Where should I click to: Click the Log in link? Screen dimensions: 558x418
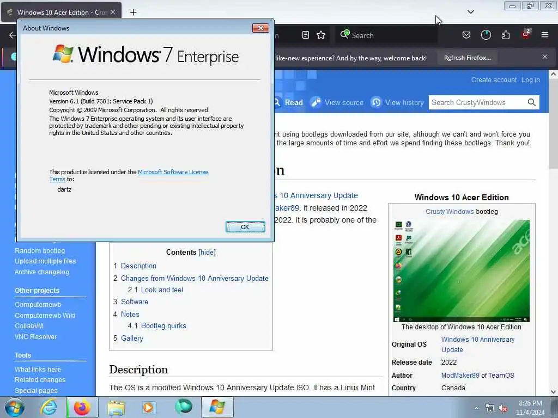(x=530, y=80)
